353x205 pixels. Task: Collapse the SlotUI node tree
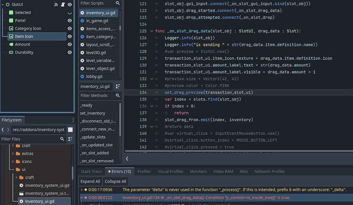tap(2, 4)
